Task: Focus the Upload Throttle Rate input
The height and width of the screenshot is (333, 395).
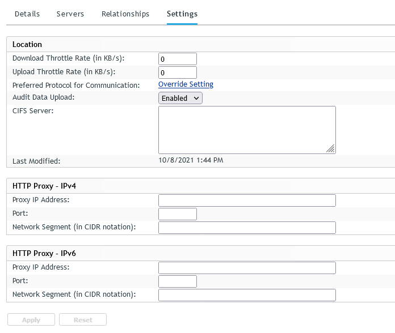Action: point(178,72)
